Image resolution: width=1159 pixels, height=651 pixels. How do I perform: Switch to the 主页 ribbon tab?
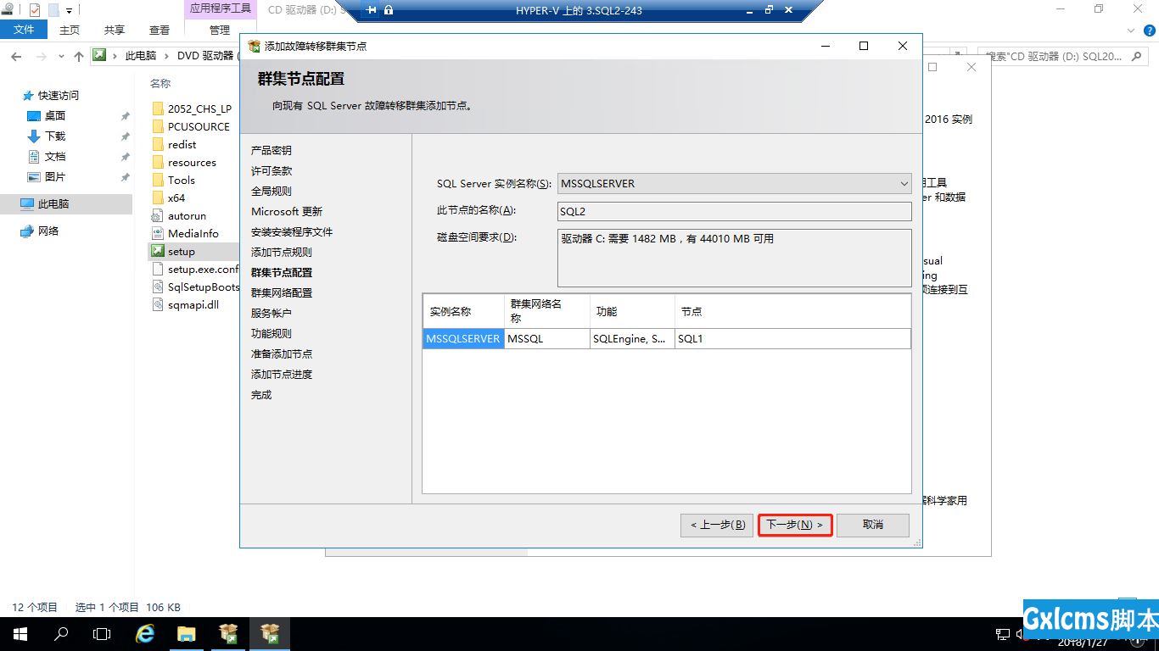[70, 30]
